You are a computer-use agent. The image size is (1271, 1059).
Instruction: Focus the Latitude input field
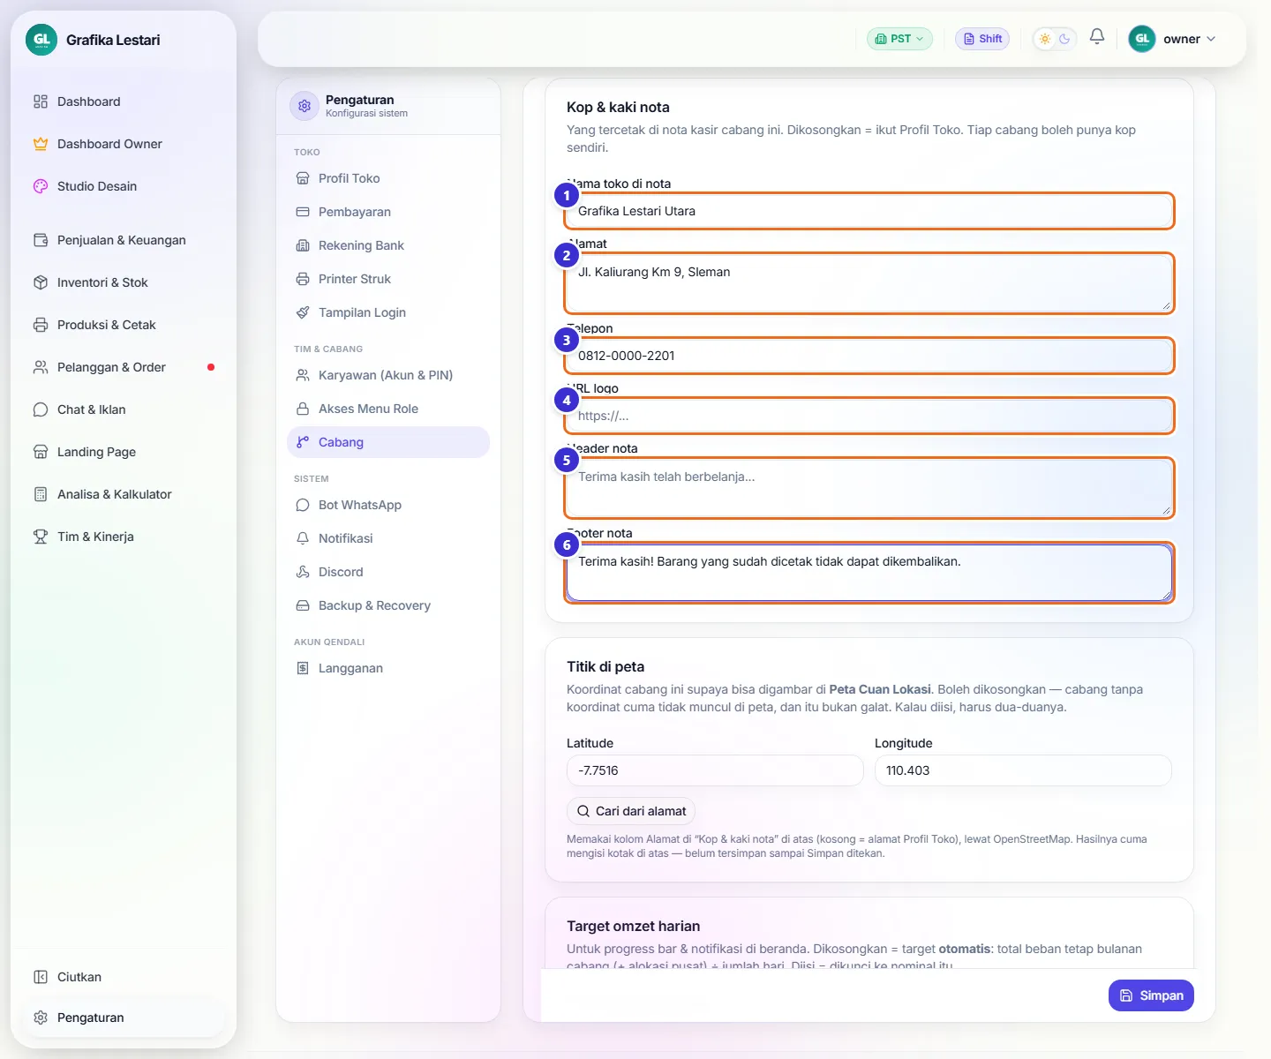click(715, 770)
